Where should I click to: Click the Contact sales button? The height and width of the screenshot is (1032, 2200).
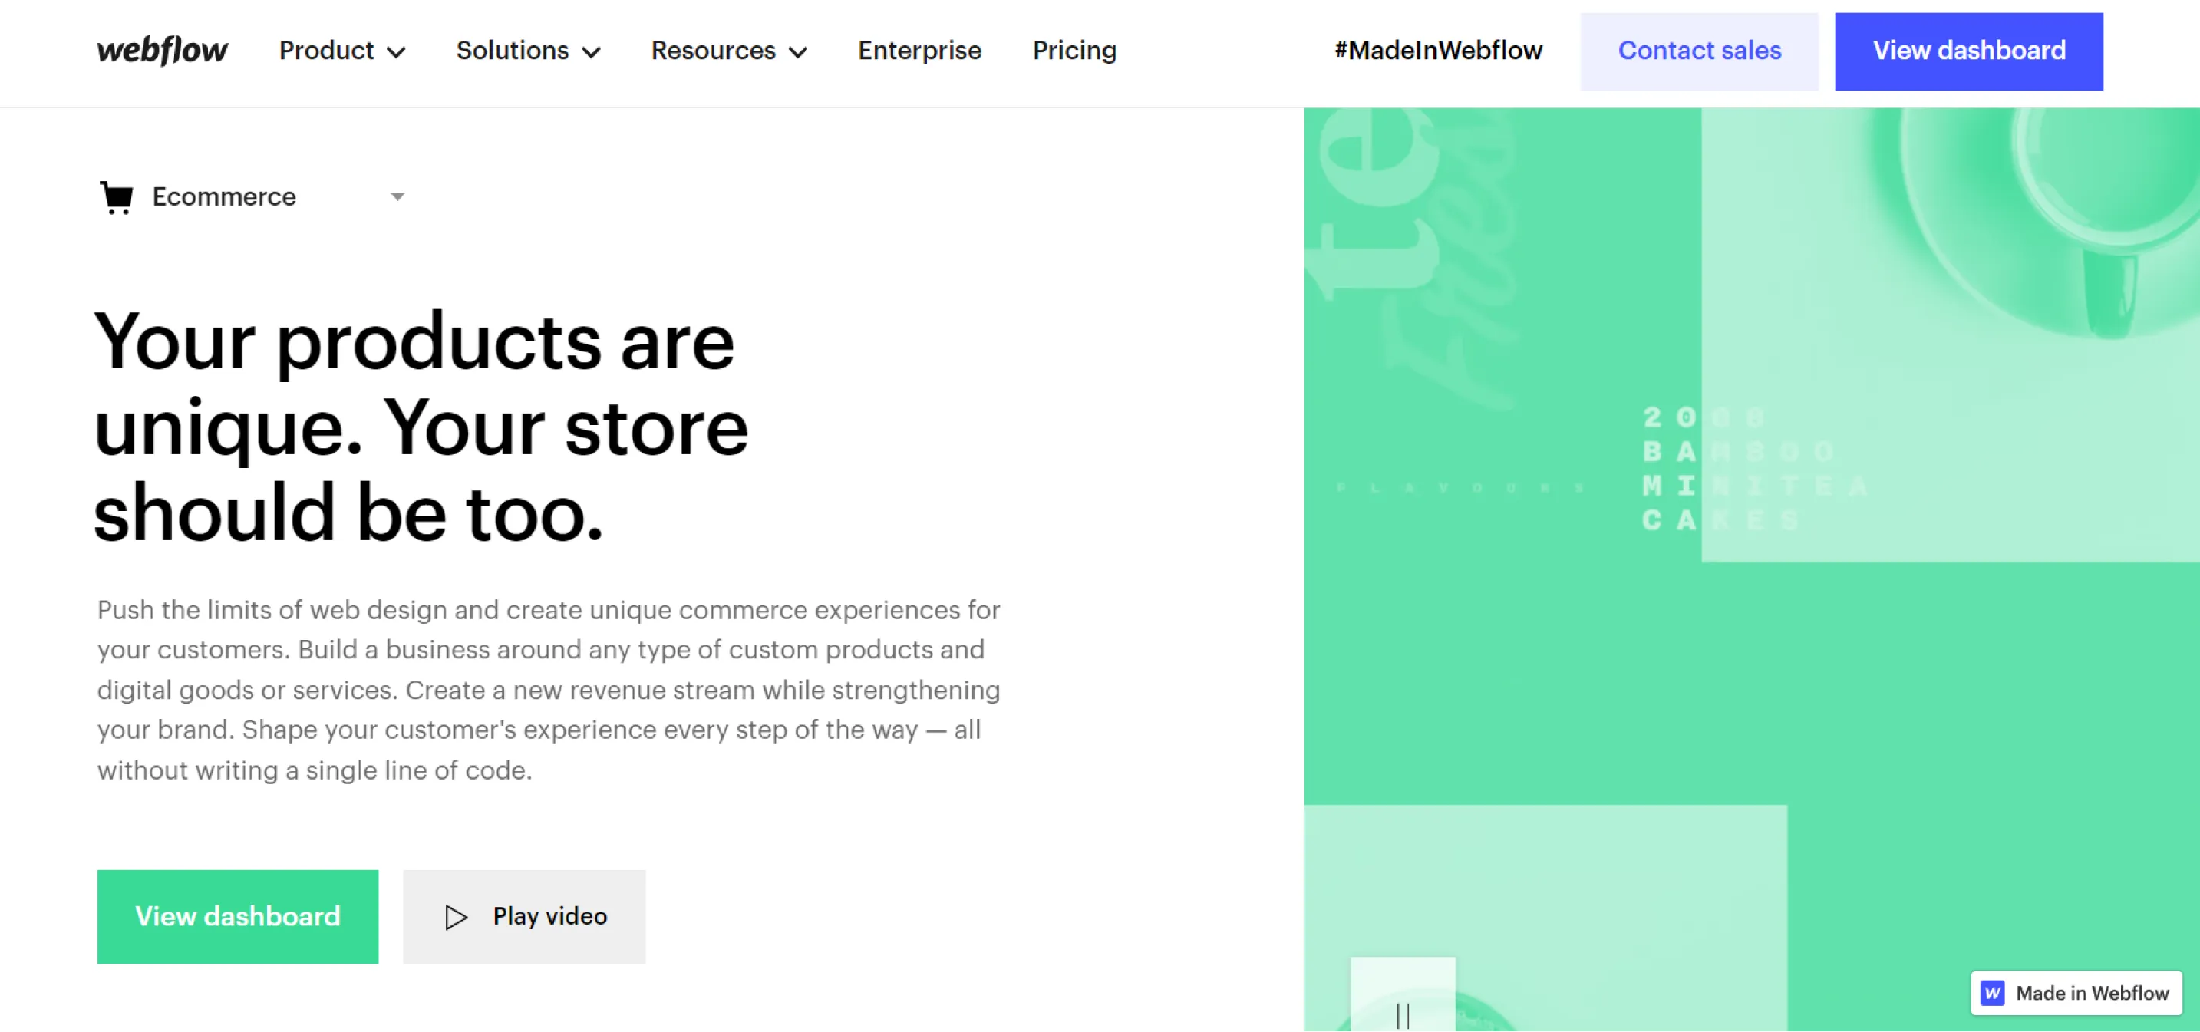[x=1700, y=51]
